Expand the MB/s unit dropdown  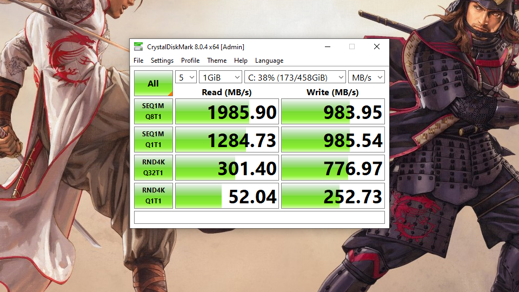[x=367, y=77]
